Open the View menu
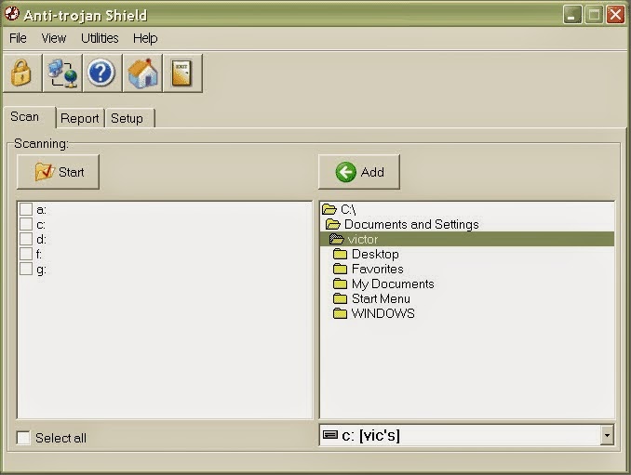The height and width of the screenshot is (475, 631). click(54, 38)
